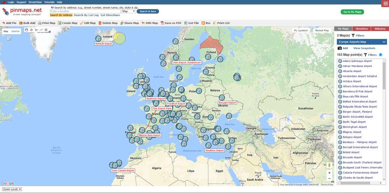Image resolution: width=389 pixels, height=193 pixels.
Task: Click Share Map in the toolbar
Action: (129, 23)
